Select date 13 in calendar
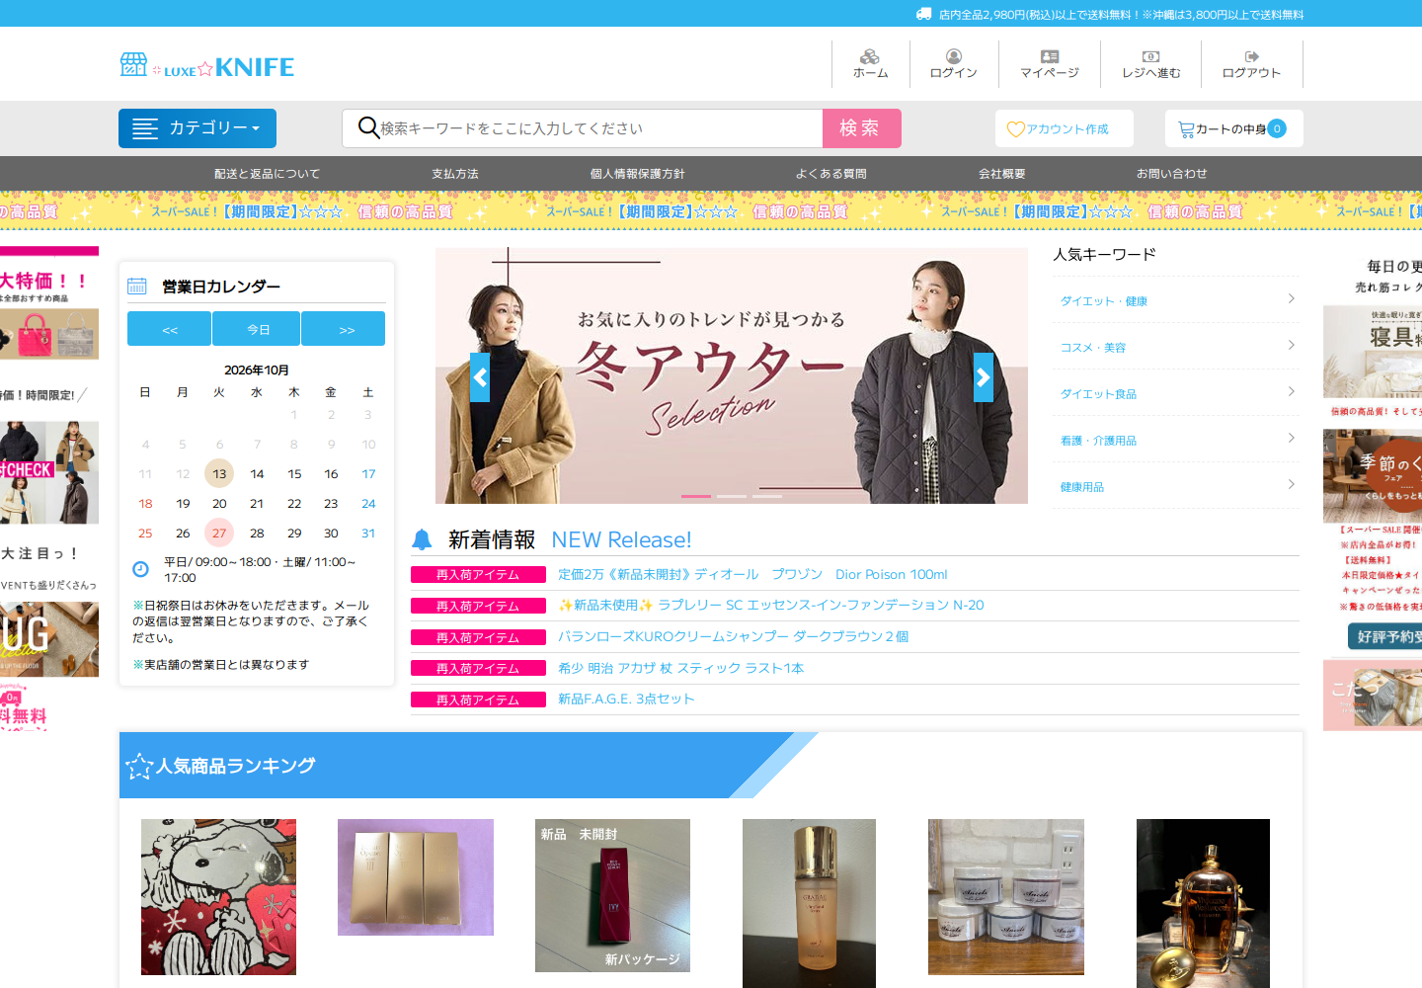Viewport: 1422px width, 988px height. tap(219, 473)
